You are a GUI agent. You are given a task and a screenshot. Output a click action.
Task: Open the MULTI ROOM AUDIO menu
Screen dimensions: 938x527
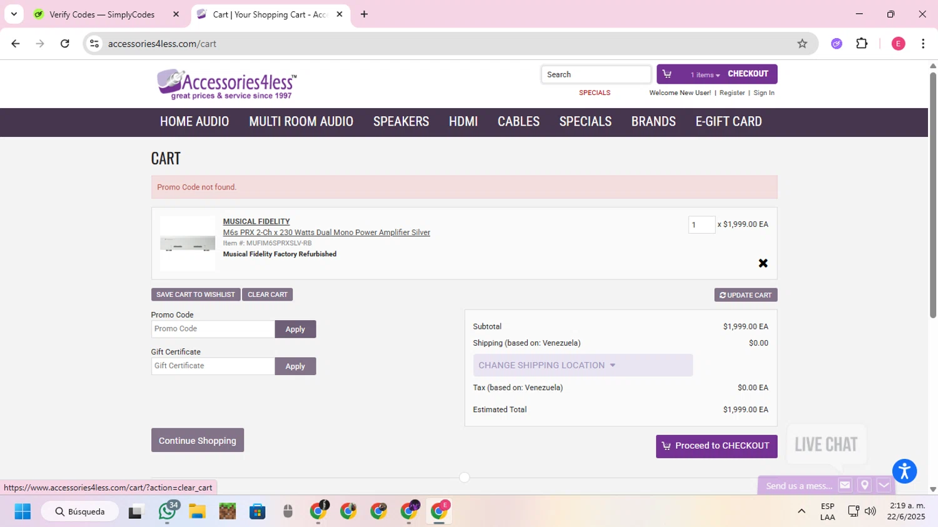301,121
